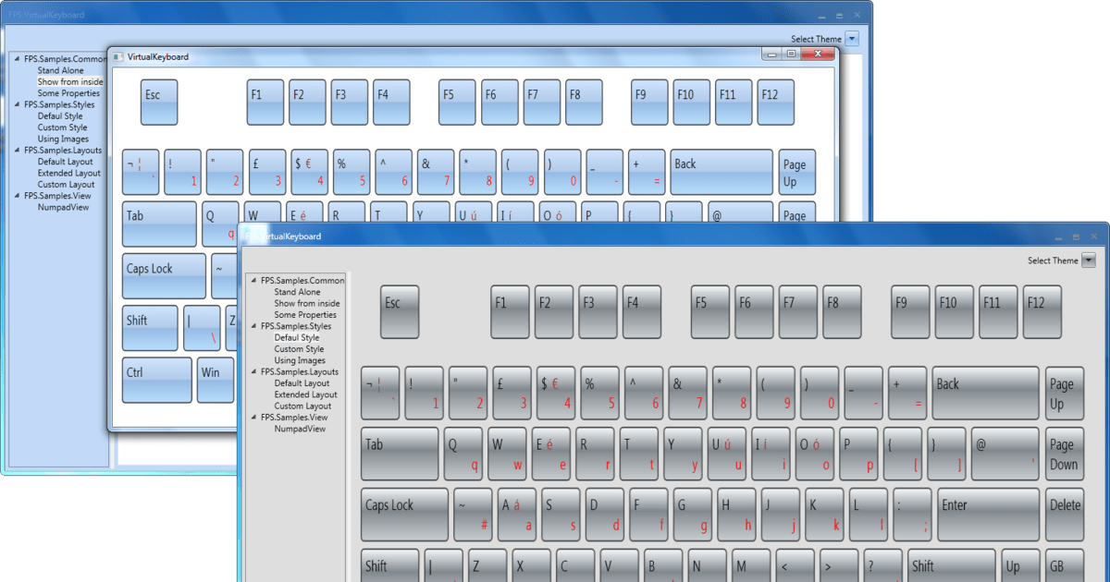The image size is (1110, 582).
Task: Click Page Up key on gray keyboard
Action: point(1064,394)
